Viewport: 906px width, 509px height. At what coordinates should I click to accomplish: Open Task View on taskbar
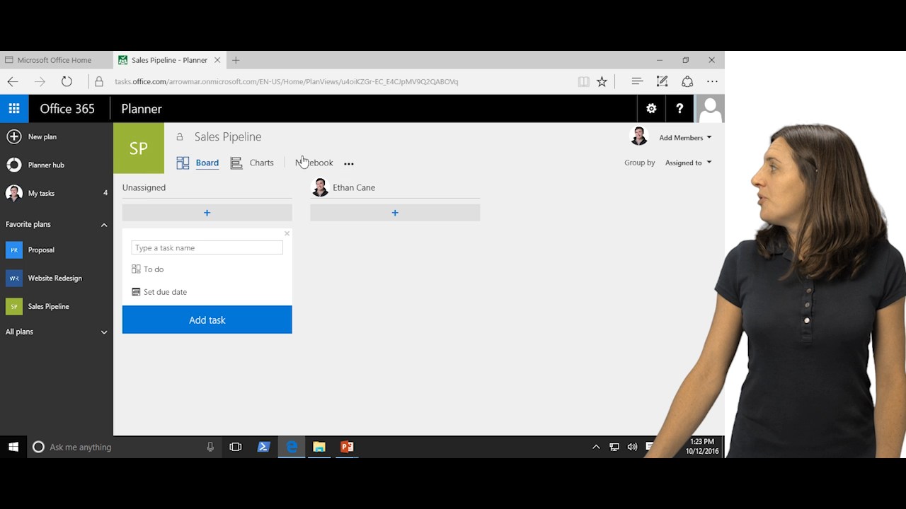pos(236,447)
